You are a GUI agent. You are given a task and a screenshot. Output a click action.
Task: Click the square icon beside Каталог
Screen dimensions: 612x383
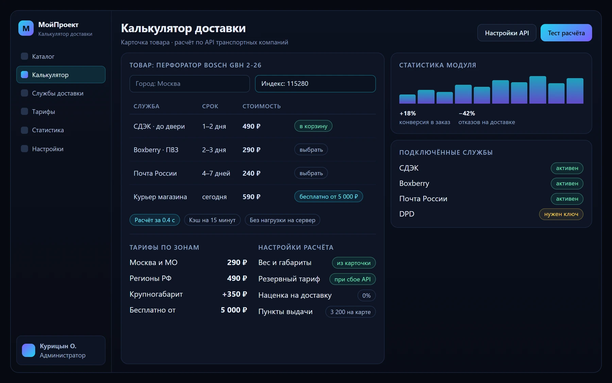pos(24,56)
